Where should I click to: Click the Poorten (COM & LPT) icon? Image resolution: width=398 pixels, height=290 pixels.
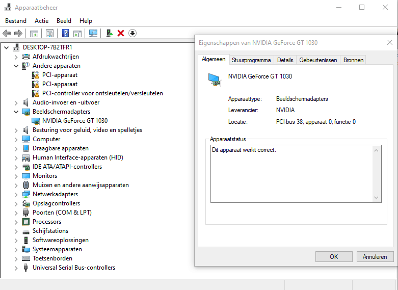coord(25,213)
